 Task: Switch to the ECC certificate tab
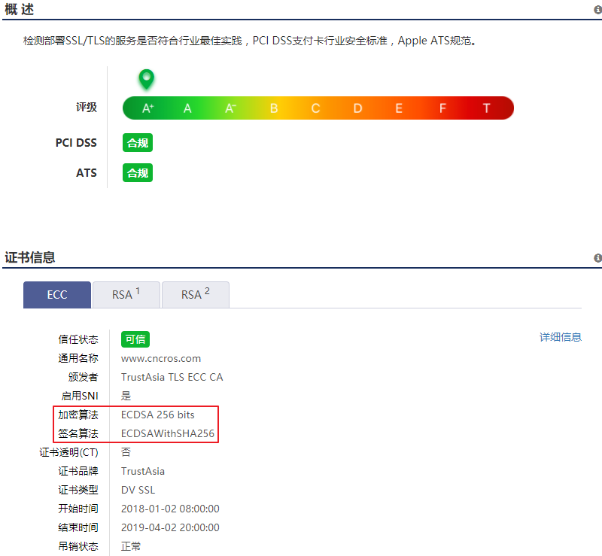click(x=57, y=294)
